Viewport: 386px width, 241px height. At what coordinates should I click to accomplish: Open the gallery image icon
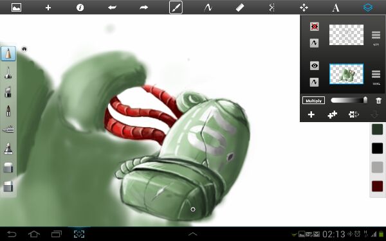click(16, 7)
